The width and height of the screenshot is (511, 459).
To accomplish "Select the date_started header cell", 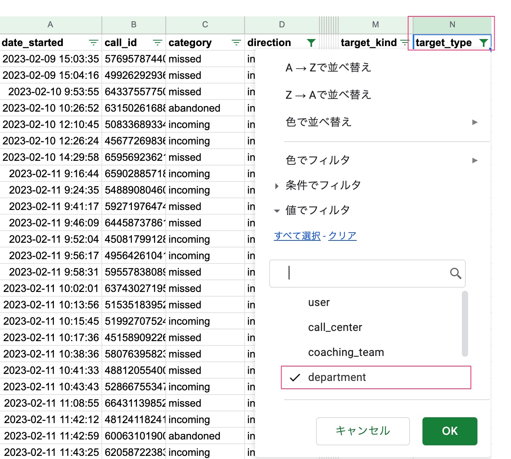I will [x=51, y=43].
